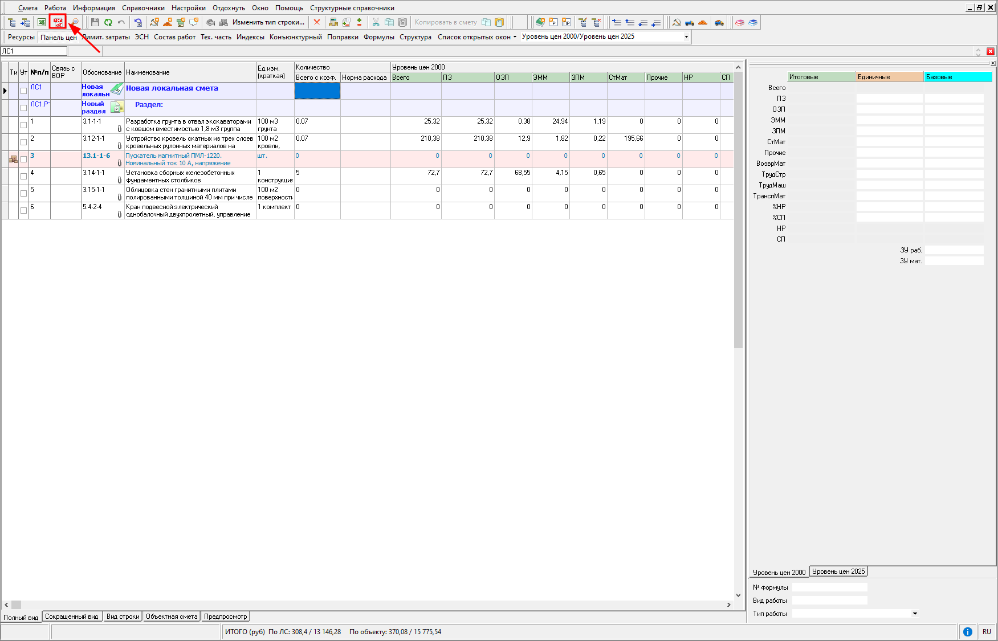Click the № формулы input field
The image size is (998, 641).
point(829,587)
